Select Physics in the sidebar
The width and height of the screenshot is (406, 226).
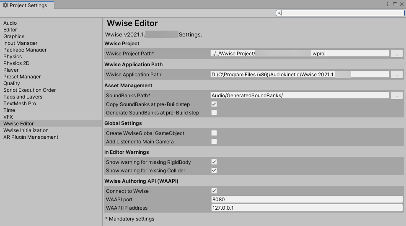(13, 57)
